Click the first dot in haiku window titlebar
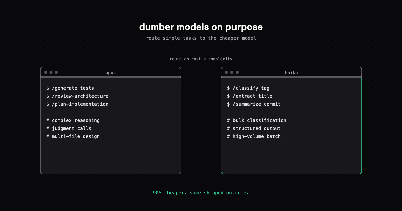Viewport: 402px width, 211px height. click(x=226, y=72)
